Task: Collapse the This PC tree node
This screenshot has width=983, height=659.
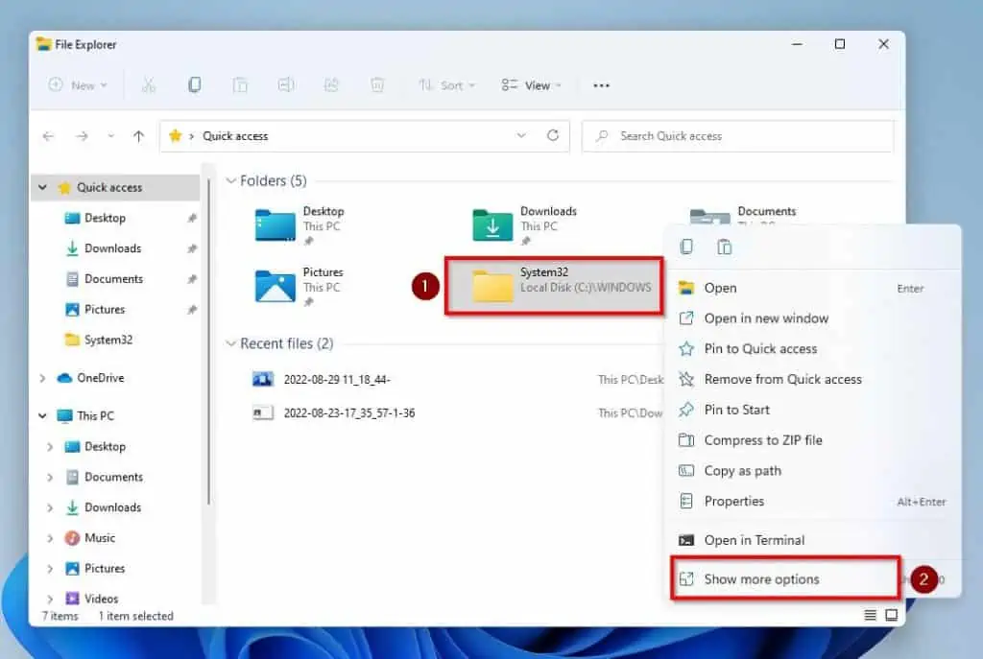Action: (x=42, y=416)
